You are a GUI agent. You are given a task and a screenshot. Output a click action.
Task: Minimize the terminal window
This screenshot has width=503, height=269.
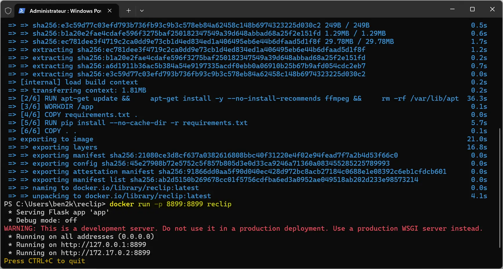[x=452, y=9]
